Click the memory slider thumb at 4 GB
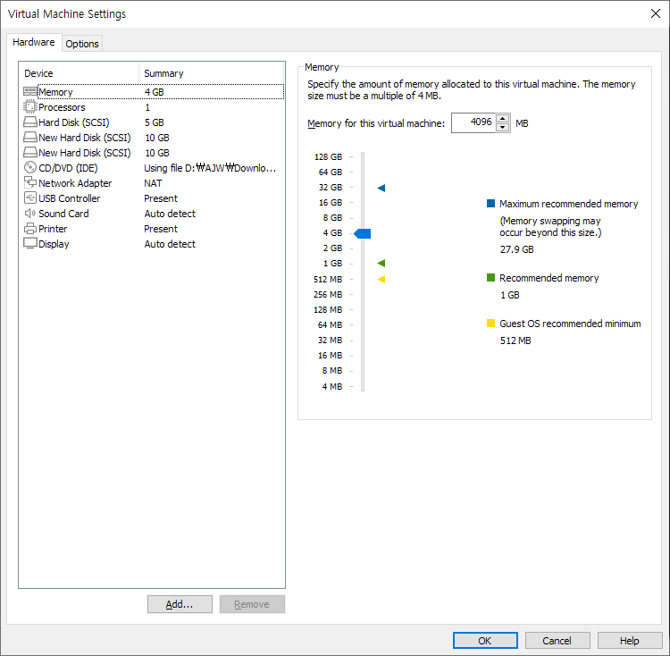Image resolution: width=670 pixels, height=656 pixels. (363, 233)
